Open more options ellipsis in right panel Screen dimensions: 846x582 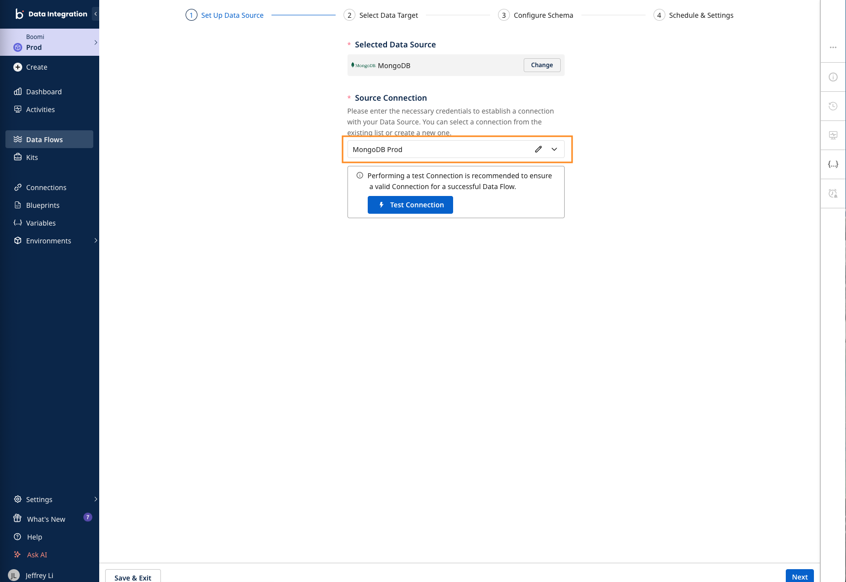tap(833, 47)
